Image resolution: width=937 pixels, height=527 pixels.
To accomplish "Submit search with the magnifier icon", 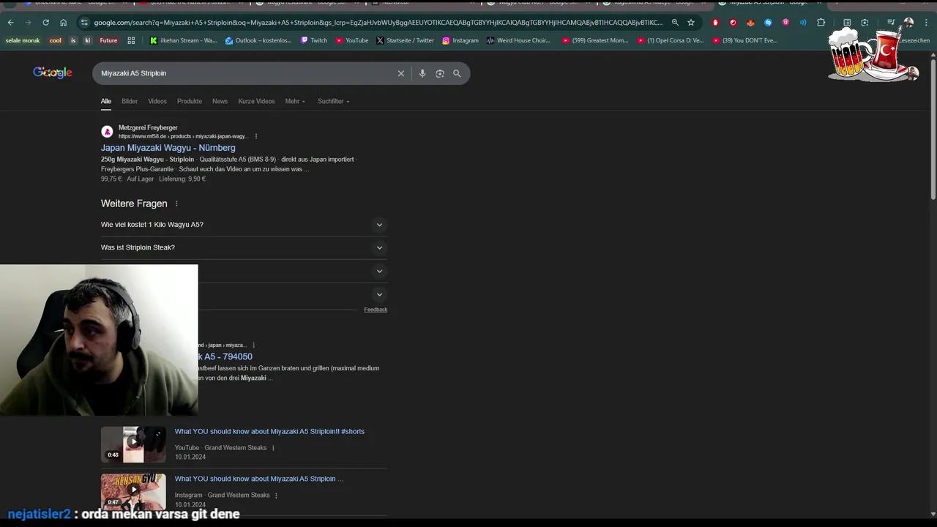I will tap(457, 73).
